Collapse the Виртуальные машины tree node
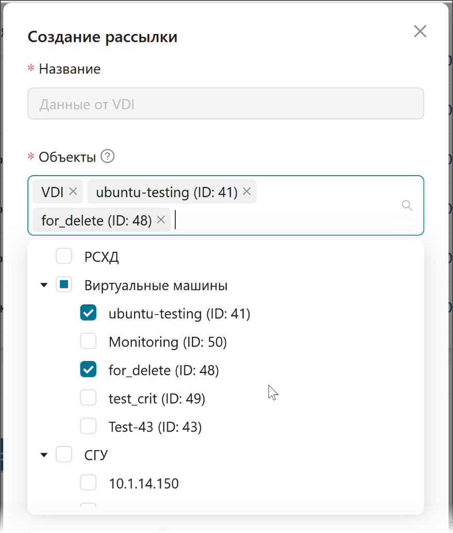 tap(44, 285)
